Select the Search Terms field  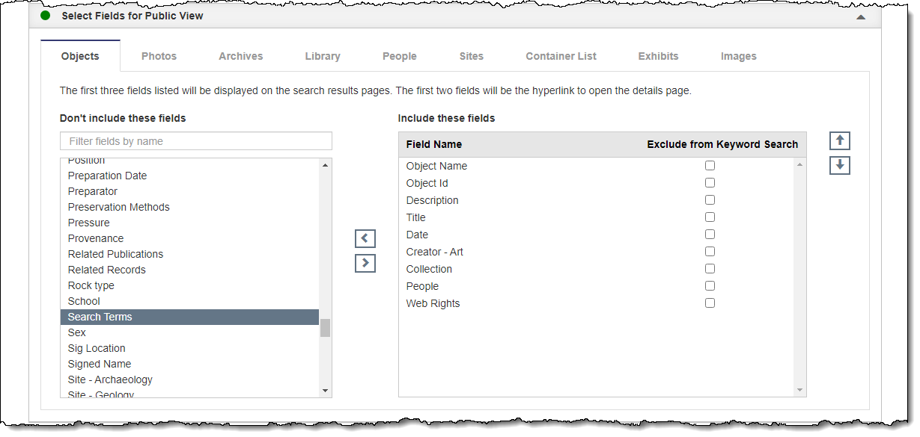coord(100,317)
